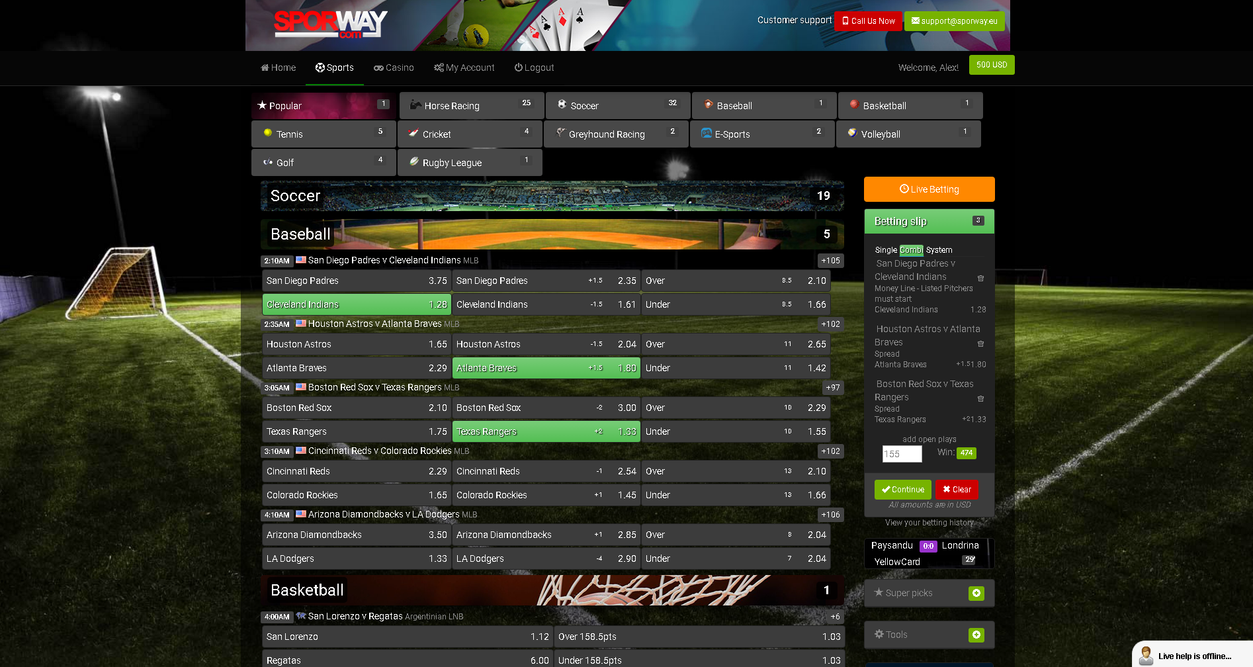Open Paysandu v Londrina live score widget

(x=929, y=553)
